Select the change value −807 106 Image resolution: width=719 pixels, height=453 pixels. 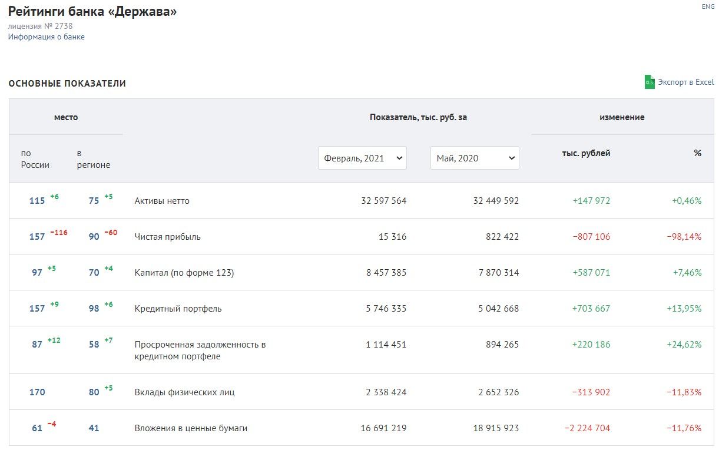click(591, 237)
